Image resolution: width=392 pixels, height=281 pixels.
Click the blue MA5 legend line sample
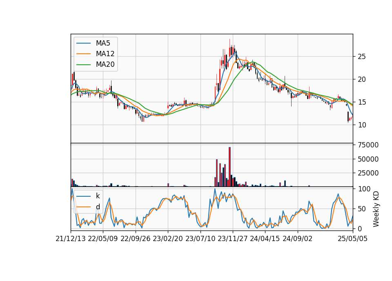coord(83,44)
